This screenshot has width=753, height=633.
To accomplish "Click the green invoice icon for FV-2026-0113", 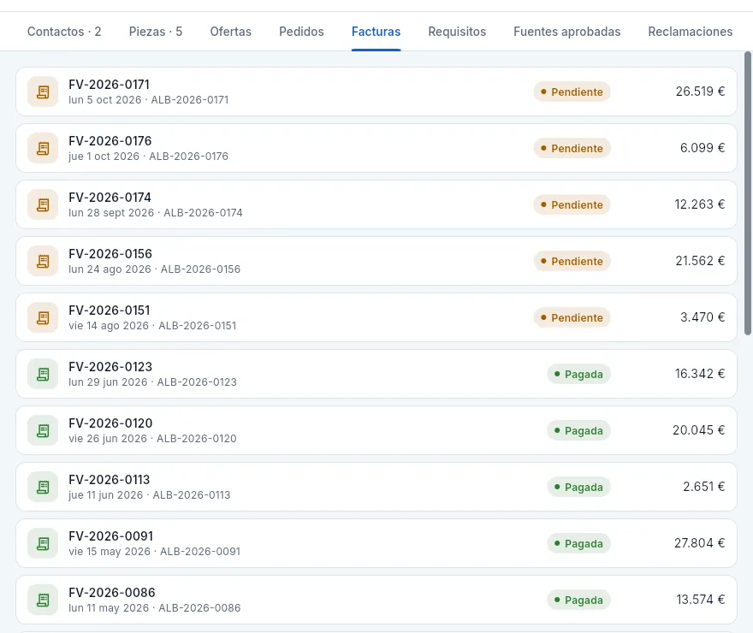I will pyautogui.click(x=43, y=487).
